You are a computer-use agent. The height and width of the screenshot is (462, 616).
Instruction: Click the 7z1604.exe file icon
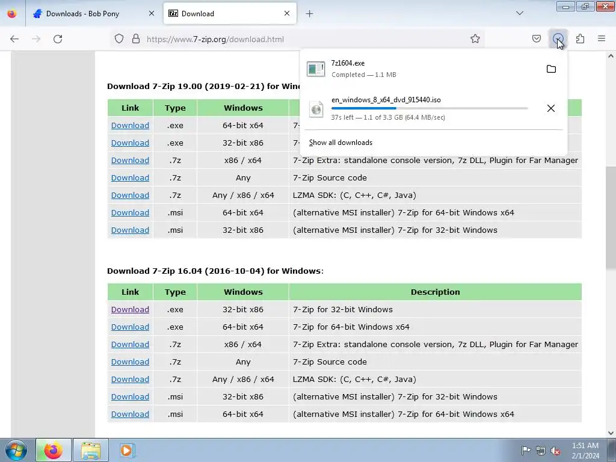[x=316, y=69]
